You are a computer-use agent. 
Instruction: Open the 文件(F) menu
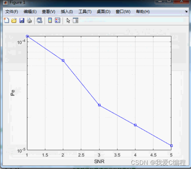pyautogui.click(x=12, y=12)
